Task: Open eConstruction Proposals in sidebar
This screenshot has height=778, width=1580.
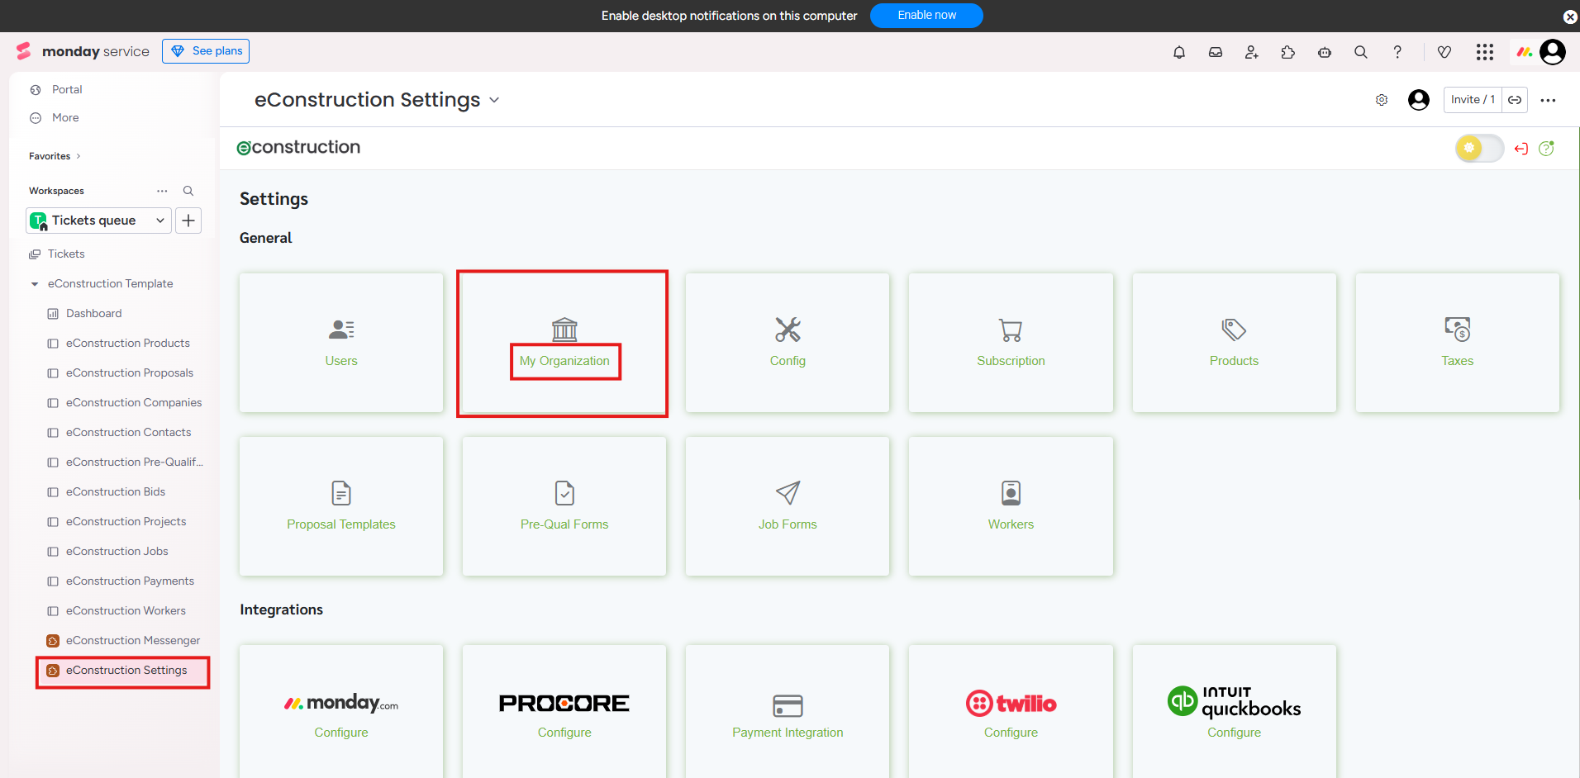Action: 129,373
